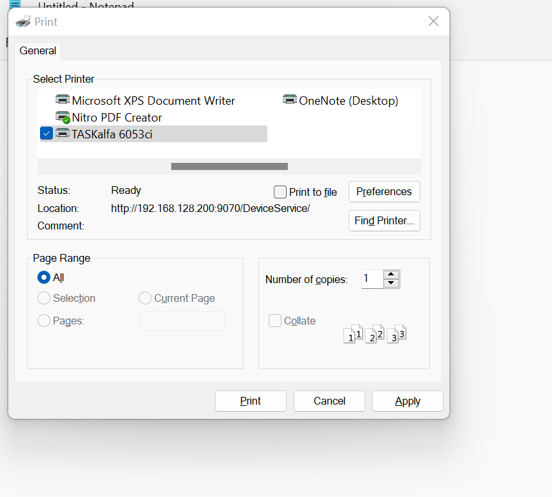Click the Notepad app icon behind the dialog

[x=15, y=5]
